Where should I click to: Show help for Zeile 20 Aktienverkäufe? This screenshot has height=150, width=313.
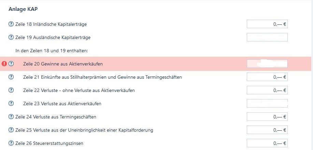(11, 64)
